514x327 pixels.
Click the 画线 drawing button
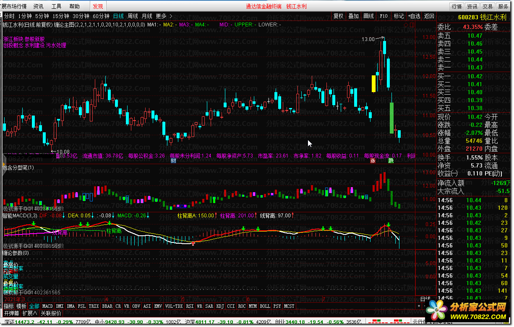click(369, 16)
